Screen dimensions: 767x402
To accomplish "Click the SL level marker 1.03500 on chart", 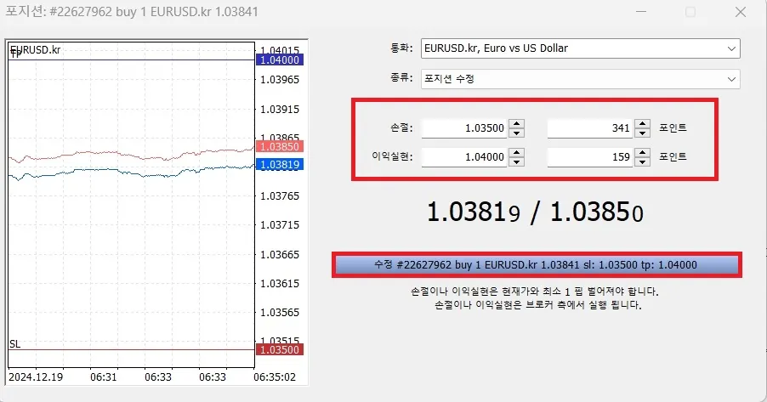I will click(x=280, y=349).
